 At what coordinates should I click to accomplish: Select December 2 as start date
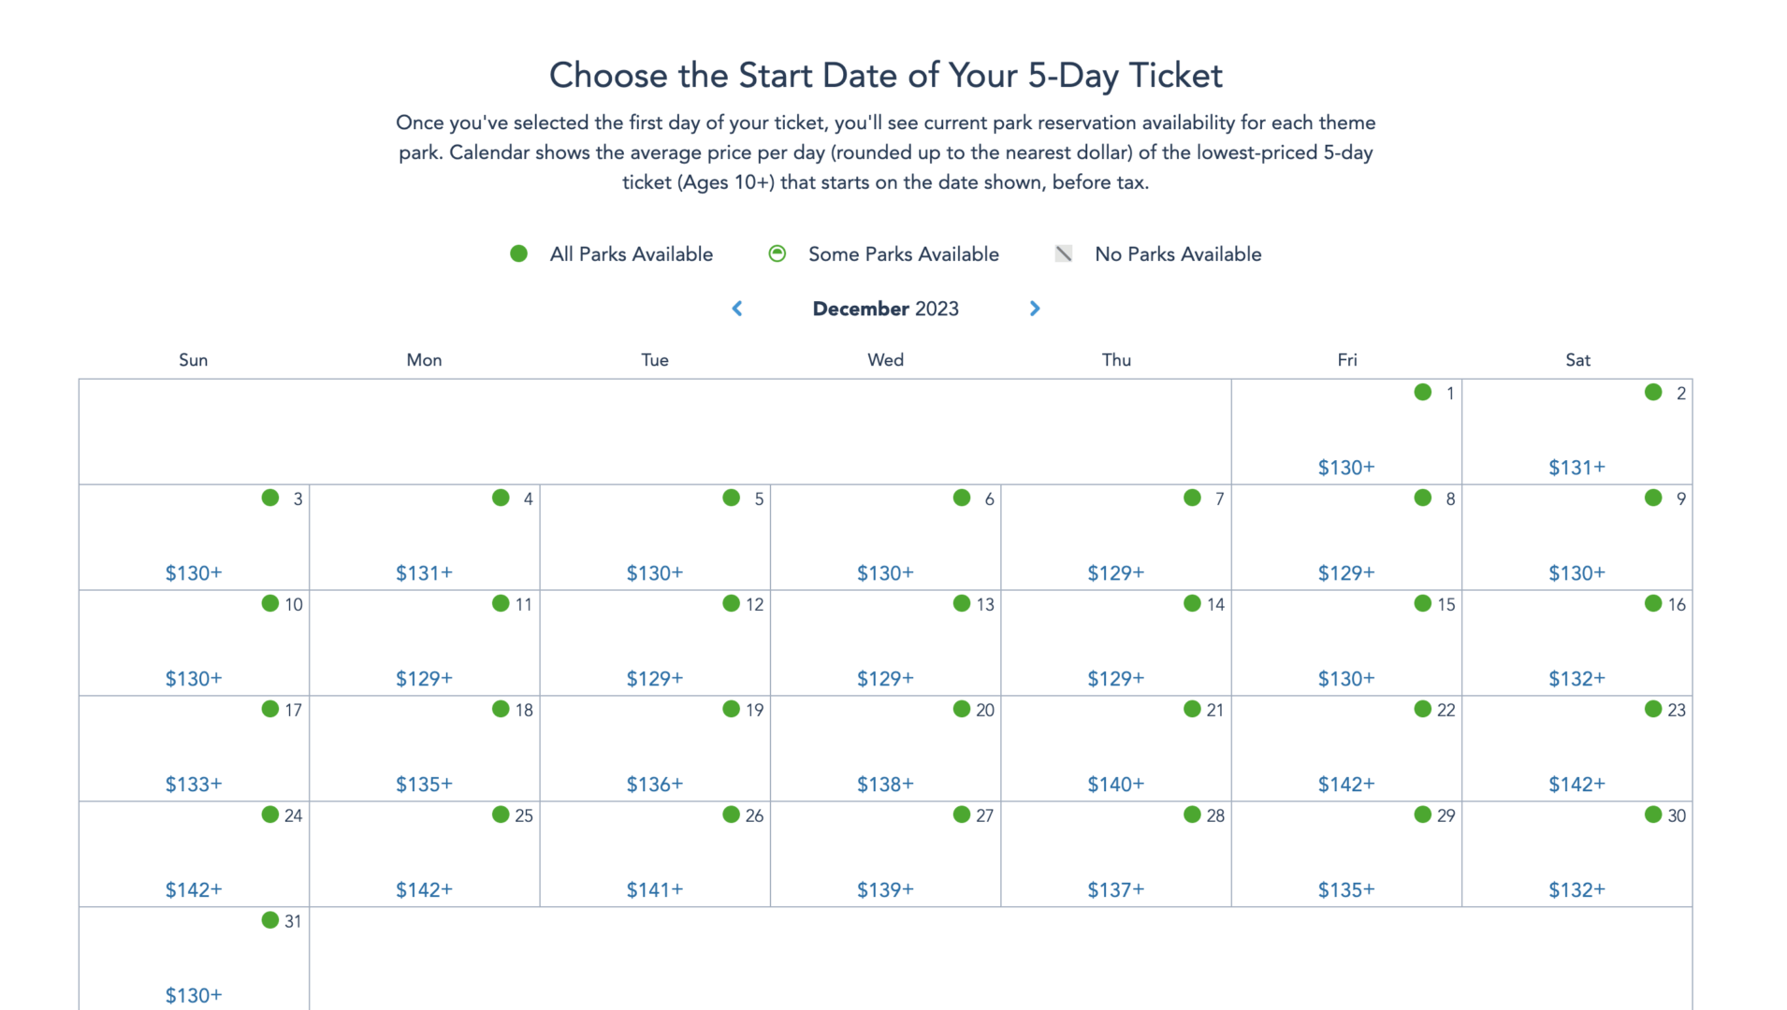1577,431
